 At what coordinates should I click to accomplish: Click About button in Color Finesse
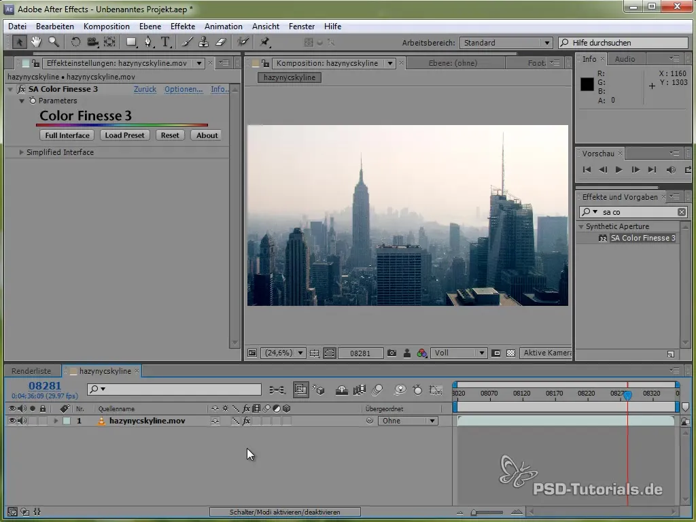point(207,135)
